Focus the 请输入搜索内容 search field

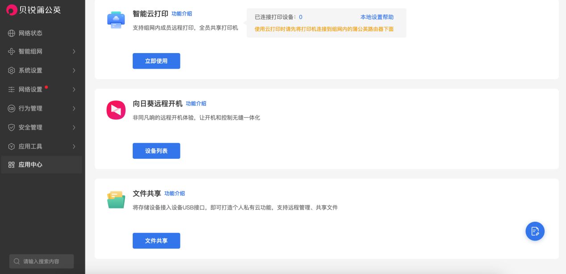(x=42, y=261)
